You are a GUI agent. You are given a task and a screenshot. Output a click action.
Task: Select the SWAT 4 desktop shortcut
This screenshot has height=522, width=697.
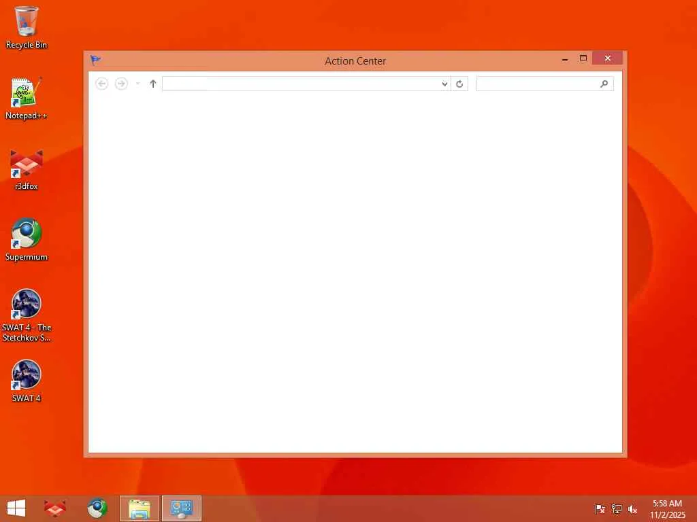pyautogui.click(x=27, y=381)
